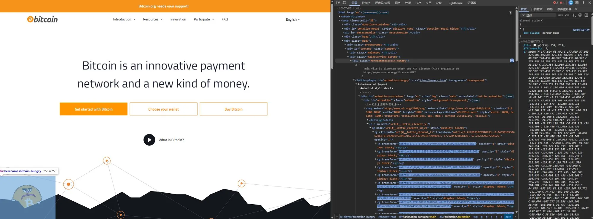593x219 pixels.
Task: Expand the defs element node
Action: point(368,120)
